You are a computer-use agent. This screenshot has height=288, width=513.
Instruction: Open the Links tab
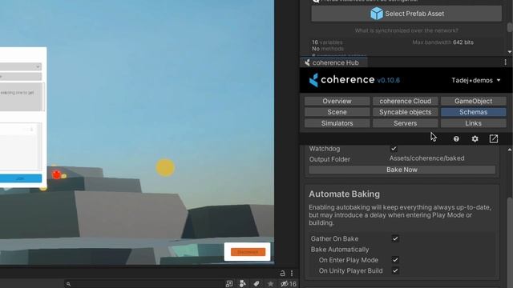click(x=473, y=123)
